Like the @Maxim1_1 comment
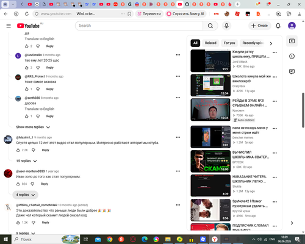305x244 pixels. coord(18,150)
